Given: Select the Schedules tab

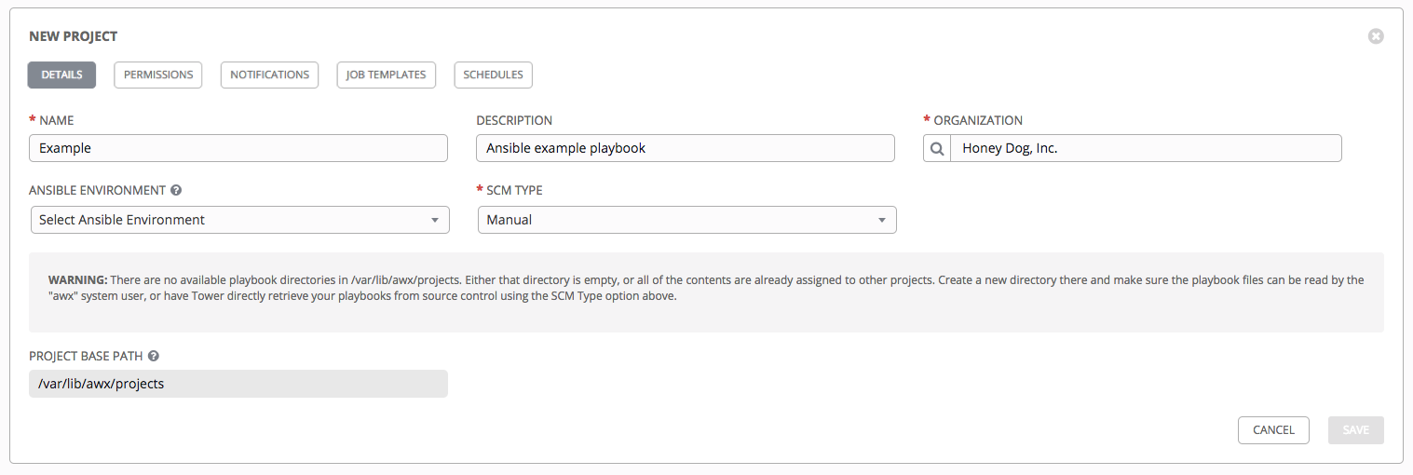Looking at the screenshot, I should (493, 75).
